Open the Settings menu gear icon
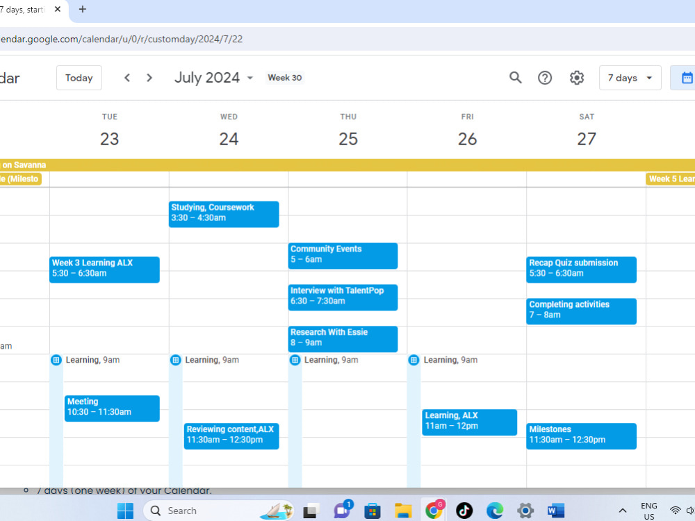This screenshot has width=695, height=521. point(577,78)
